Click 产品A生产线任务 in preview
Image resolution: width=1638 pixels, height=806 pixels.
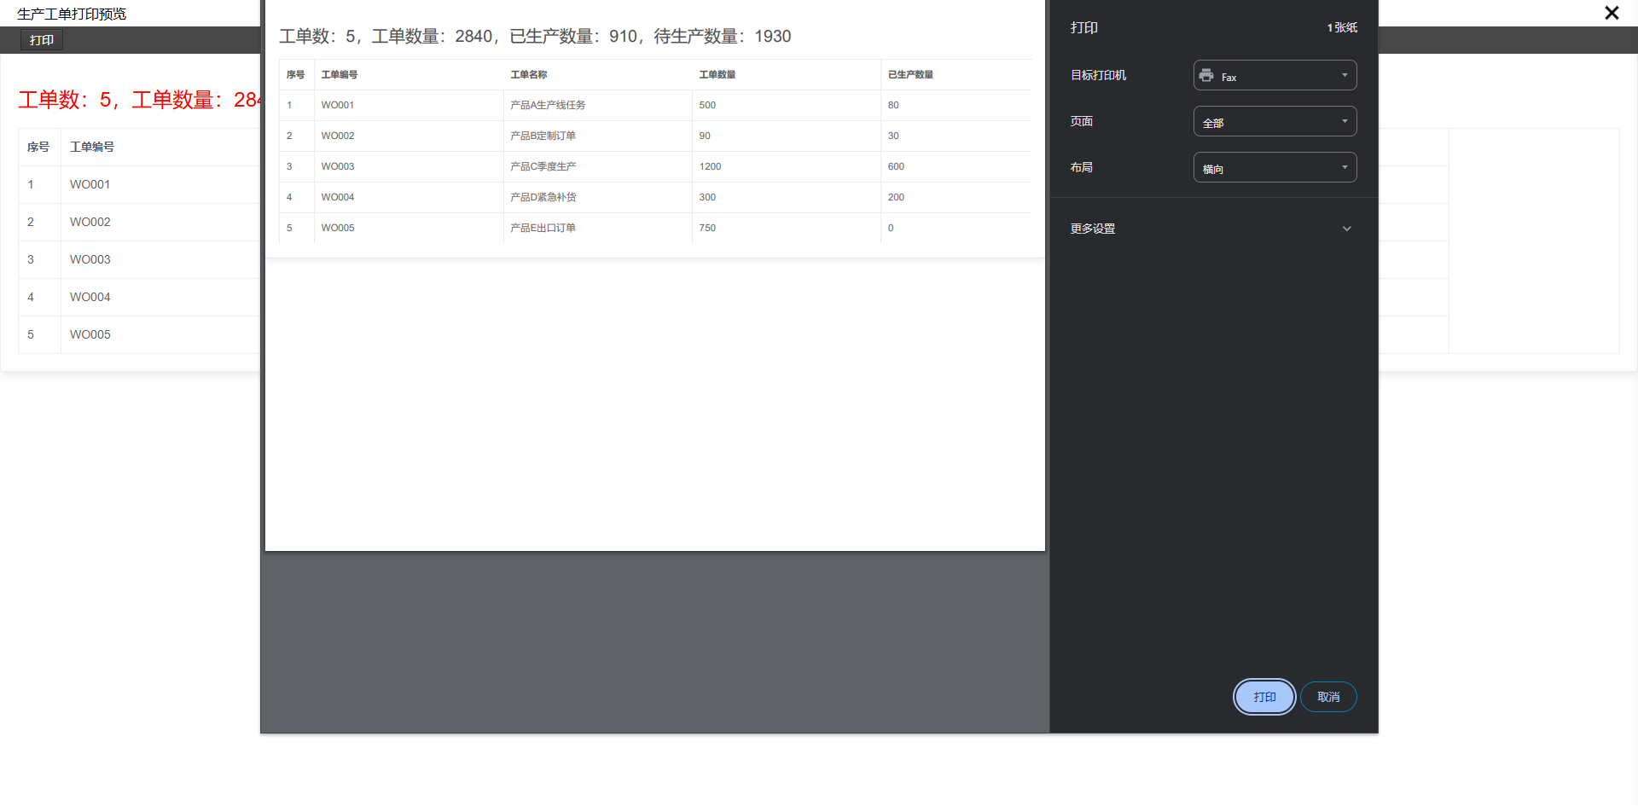[548, 105]
